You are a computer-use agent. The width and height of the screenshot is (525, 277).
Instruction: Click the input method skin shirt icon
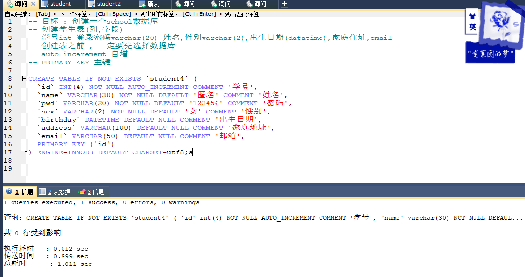473,15
